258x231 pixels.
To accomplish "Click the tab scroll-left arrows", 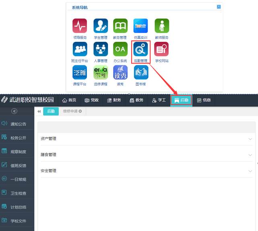I will tap(39, 111).
